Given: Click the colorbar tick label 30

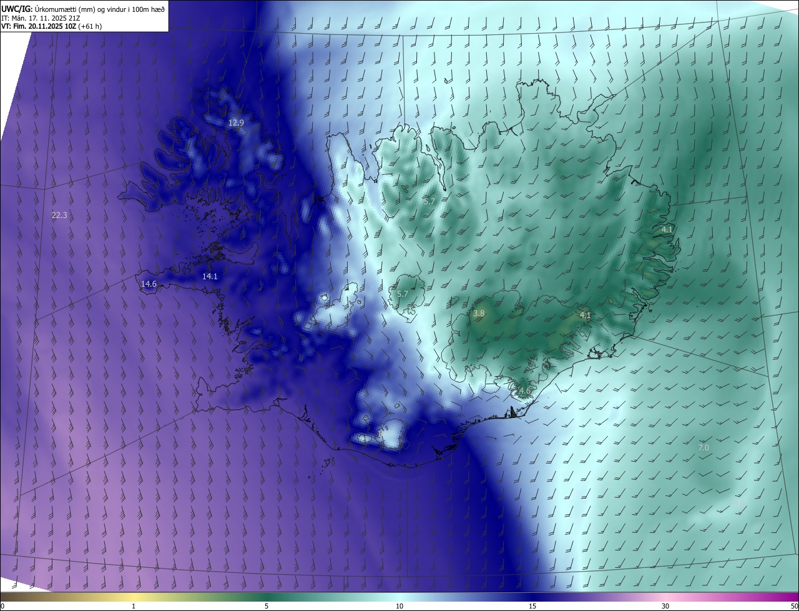Looking at the screenshot, I should pyautogui.click(x=665, y=606).
